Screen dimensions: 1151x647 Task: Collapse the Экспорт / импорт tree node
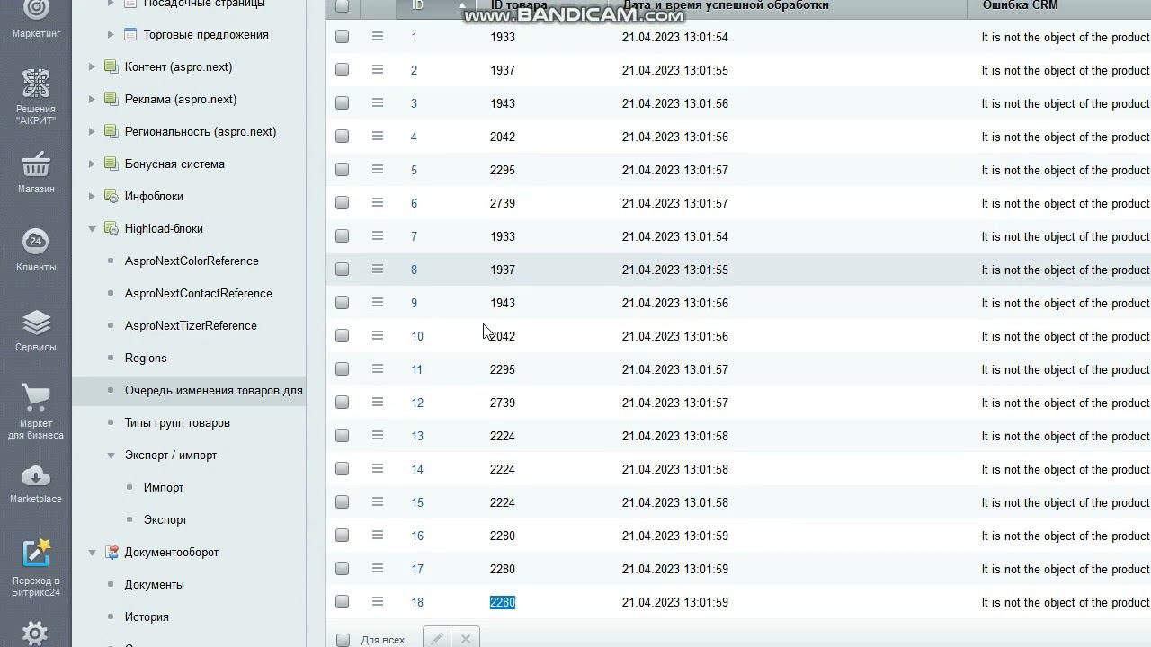(x=111, y=455)
